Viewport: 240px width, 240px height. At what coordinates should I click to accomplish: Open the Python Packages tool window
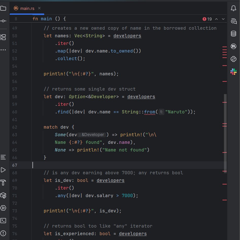coord(3,195)
